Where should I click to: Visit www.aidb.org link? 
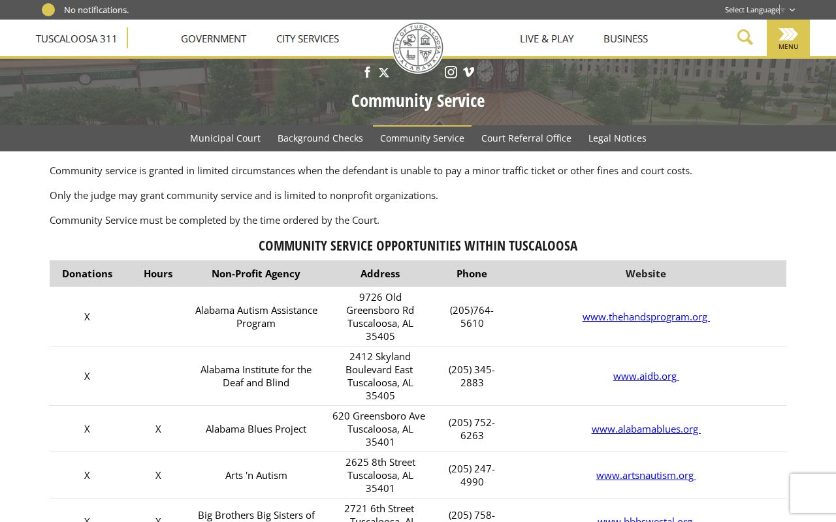[646, 376]
